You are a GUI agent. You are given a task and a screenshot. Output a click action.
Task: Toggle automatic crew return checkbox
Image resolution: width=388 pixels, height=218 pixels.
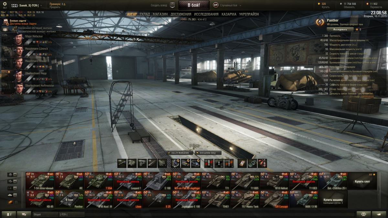16,31
